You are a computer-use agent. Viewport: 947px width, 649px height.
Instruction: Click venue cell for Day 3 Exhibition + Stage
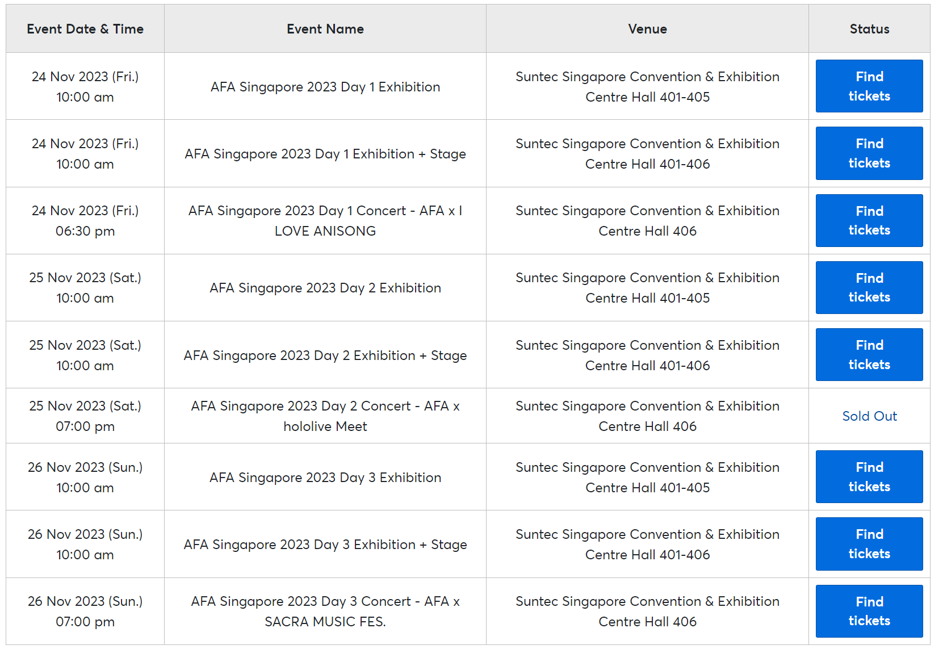(x=647, y=545)
